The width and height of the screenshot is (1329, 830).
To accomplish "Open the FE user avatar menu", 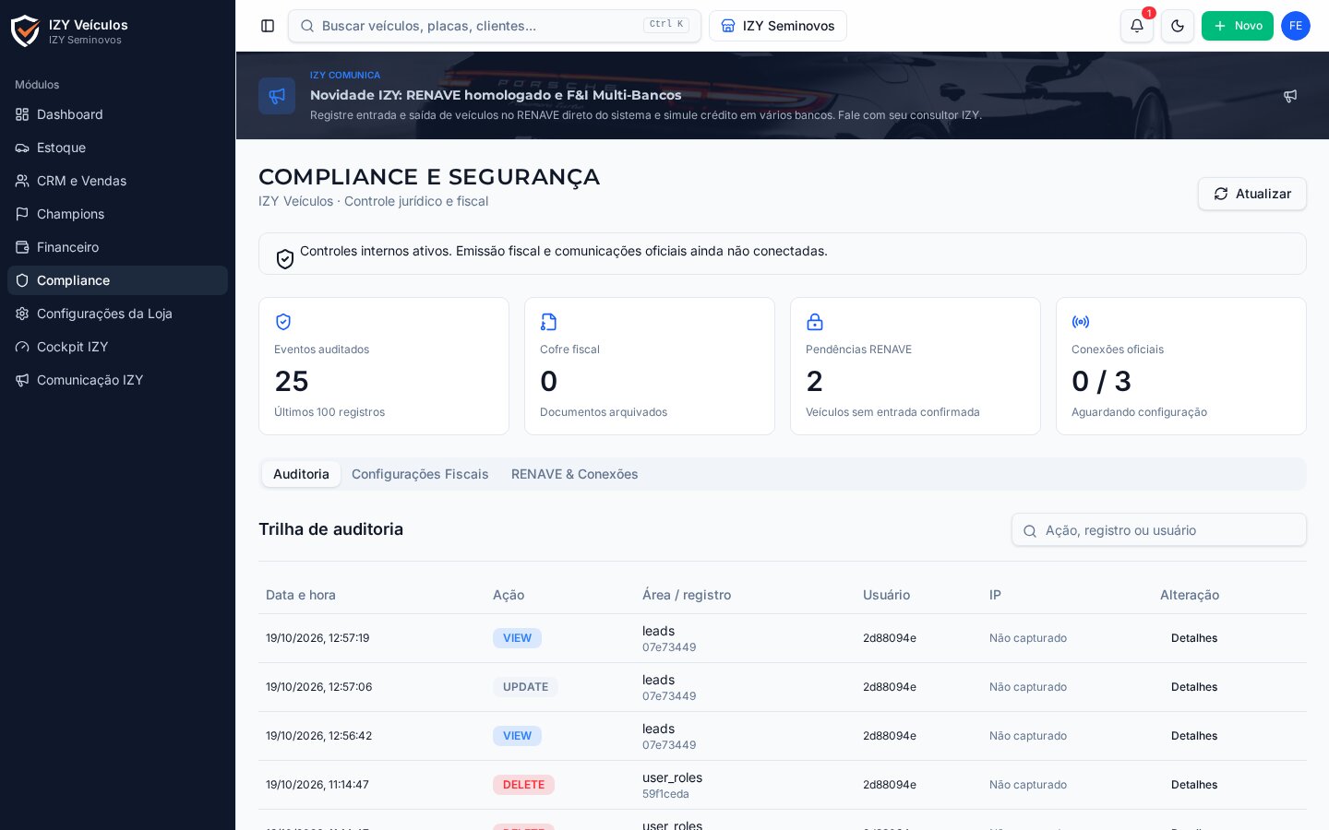I will pos(1296,26).
